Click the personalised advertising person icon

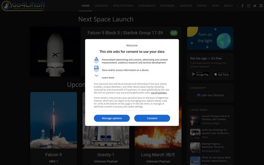[x=96, y=60]
